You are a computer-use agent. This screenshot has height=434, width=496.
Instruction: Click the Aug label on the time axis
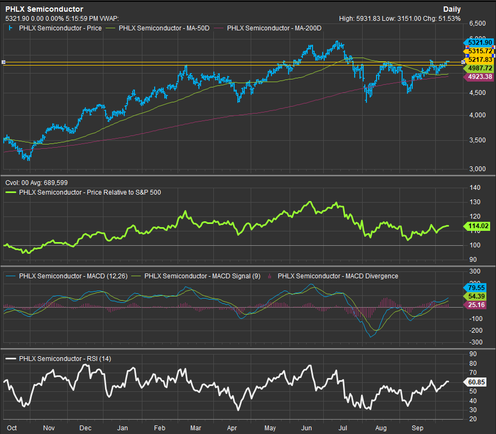381,428
